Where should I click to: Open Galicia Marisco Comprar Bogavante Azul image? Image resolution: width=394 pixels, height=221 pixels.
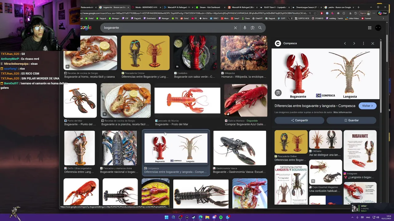click(x=246, y=100)
